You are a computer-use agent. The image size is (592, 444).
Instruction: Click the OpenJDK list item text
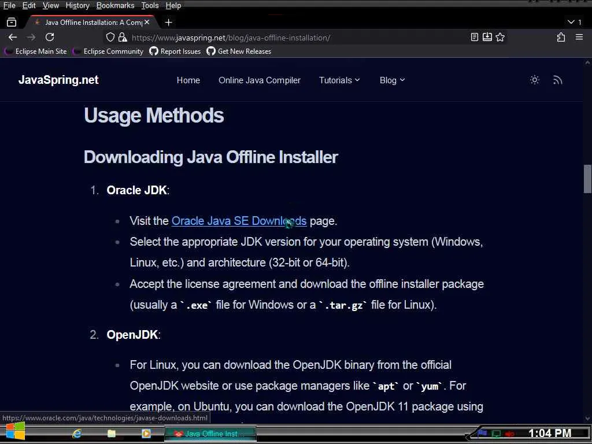coord(134,335)
